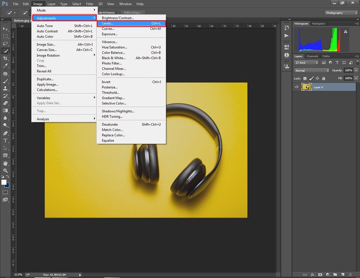Screen dimensions: 360x278
Task: Switch to the Navigator tab
Action: coord(319,23)
